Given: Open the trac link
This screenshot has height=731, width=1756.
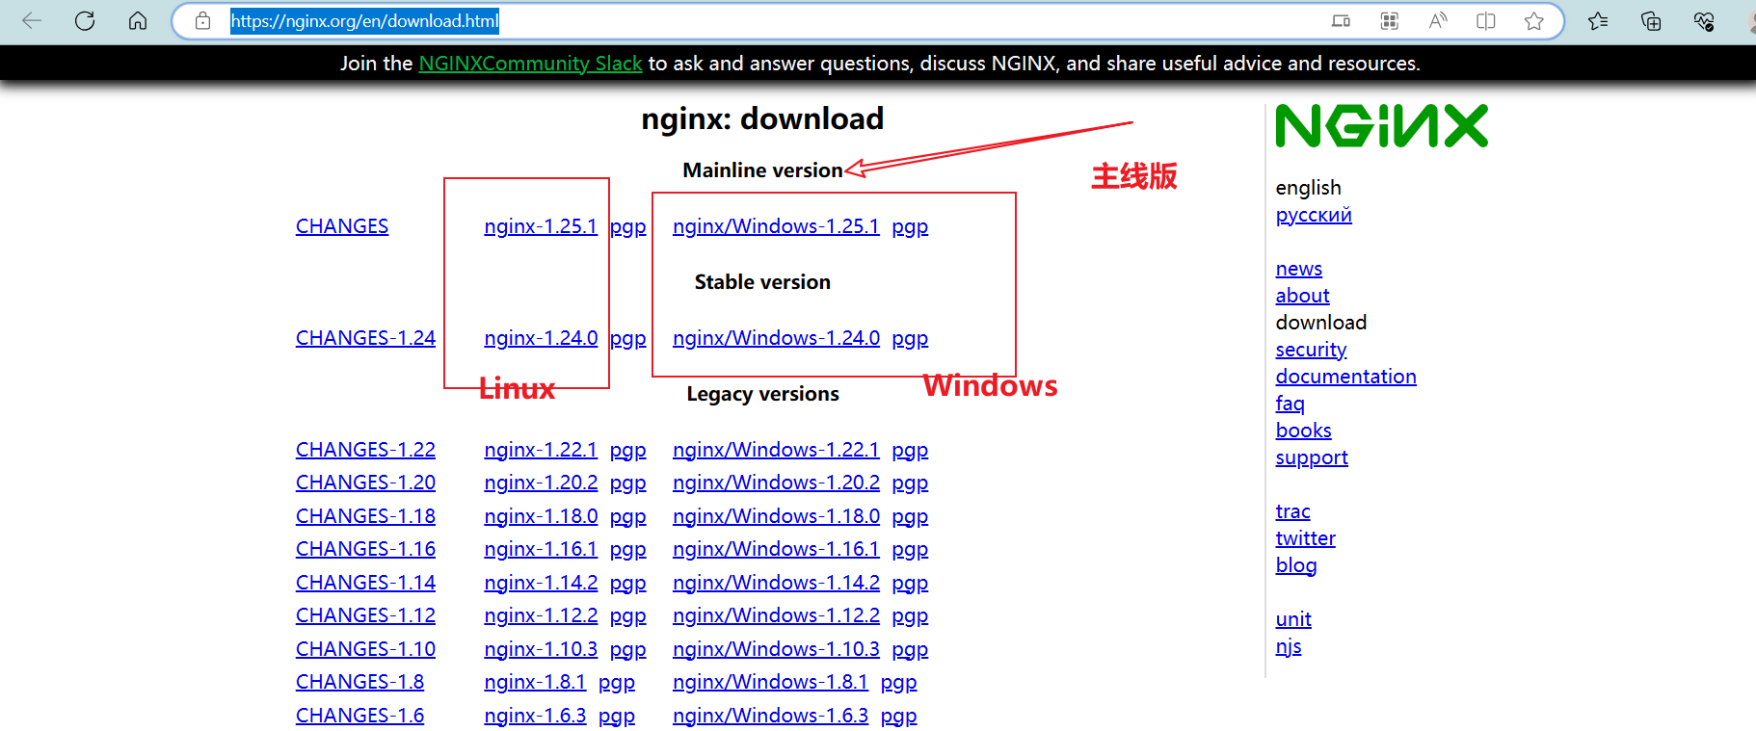Looking at the screenshot, I should point(1292,511).
